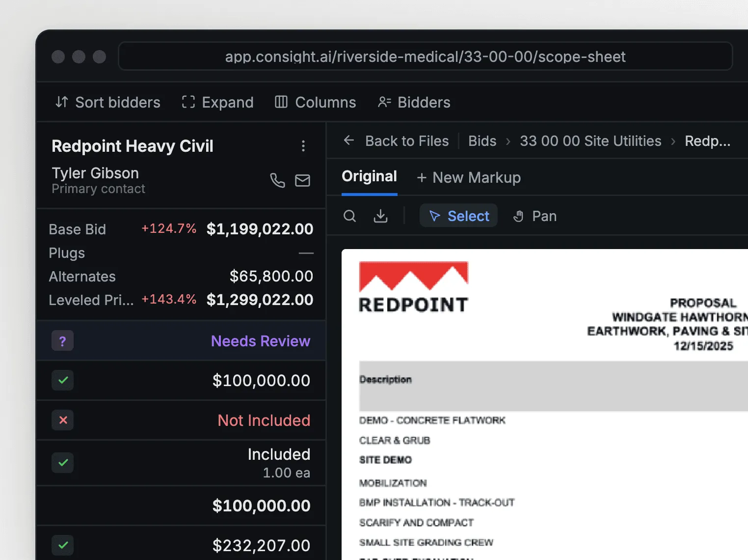
Task: Click the bold $100,000.00 unchecked row
Action: [x=261, y=505]
